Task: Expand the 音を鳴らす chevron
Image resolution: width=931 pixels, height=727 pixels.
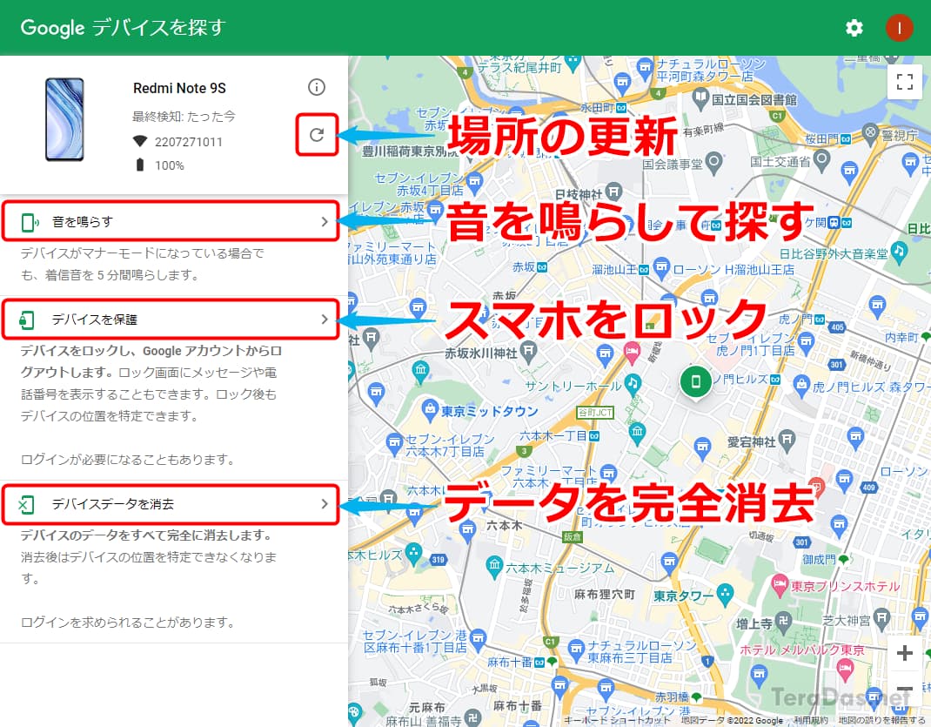Action: [x=325, y=221]
